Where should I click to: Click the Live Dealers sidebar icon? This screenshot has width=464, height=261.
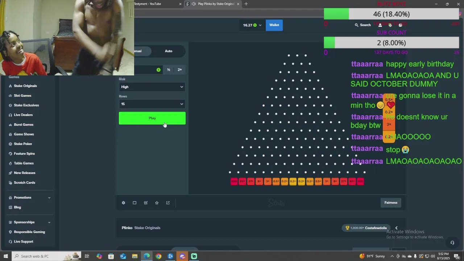point(11,115)
